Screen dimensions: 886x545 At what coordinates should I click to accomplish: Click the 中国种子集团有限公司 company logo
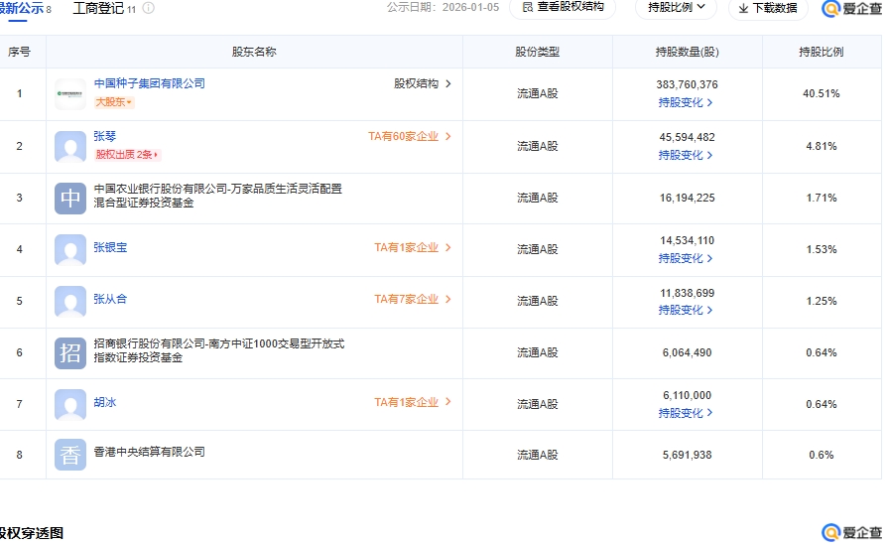(70, 94)
